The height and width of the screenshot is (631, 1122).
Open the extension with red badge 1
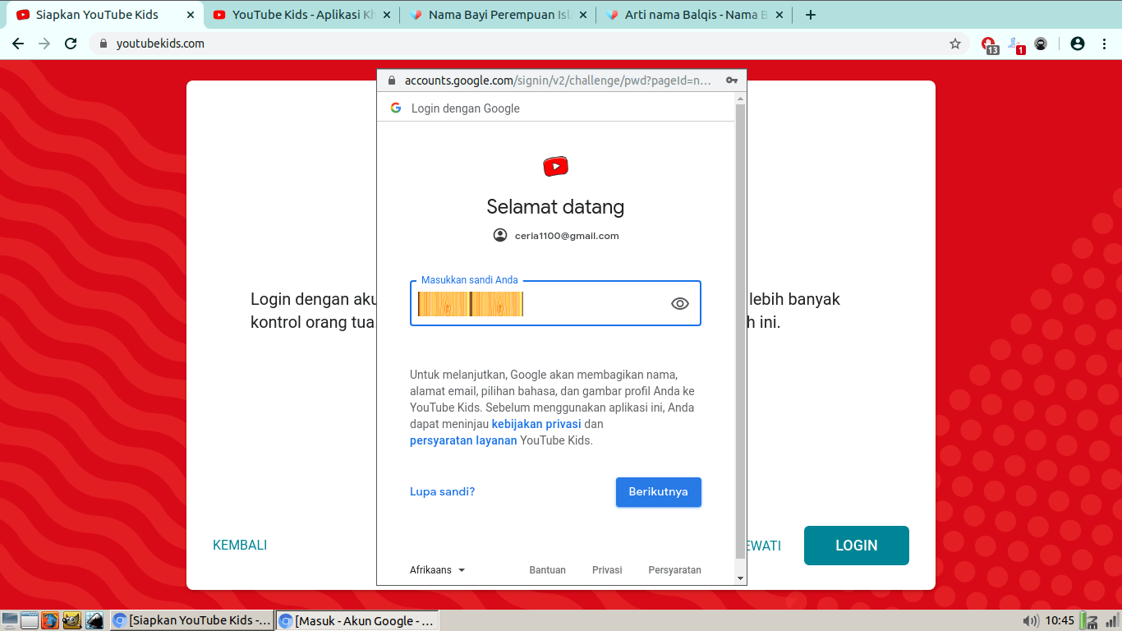[x=1016, y=44]
